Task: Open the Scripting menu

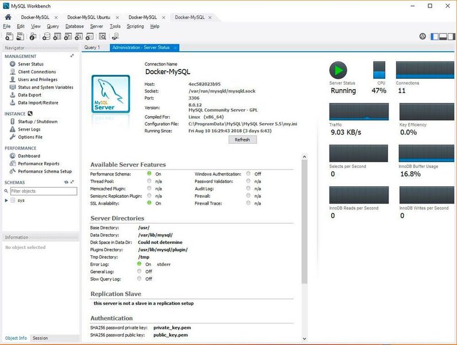Action: [x=135, y=26]
